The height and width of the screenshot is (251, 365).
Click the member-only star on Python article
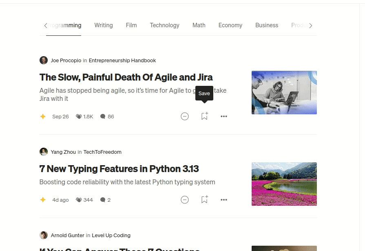coord(43,200)
